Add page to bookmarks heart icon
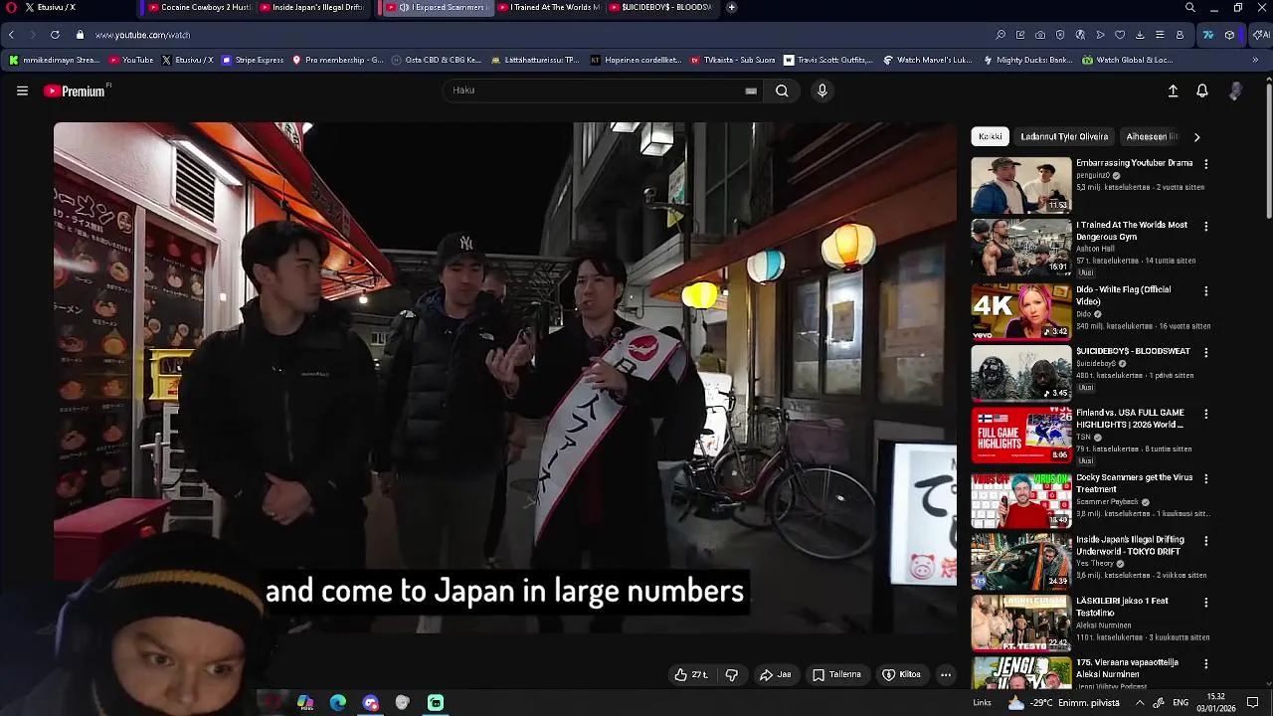 1120,35
